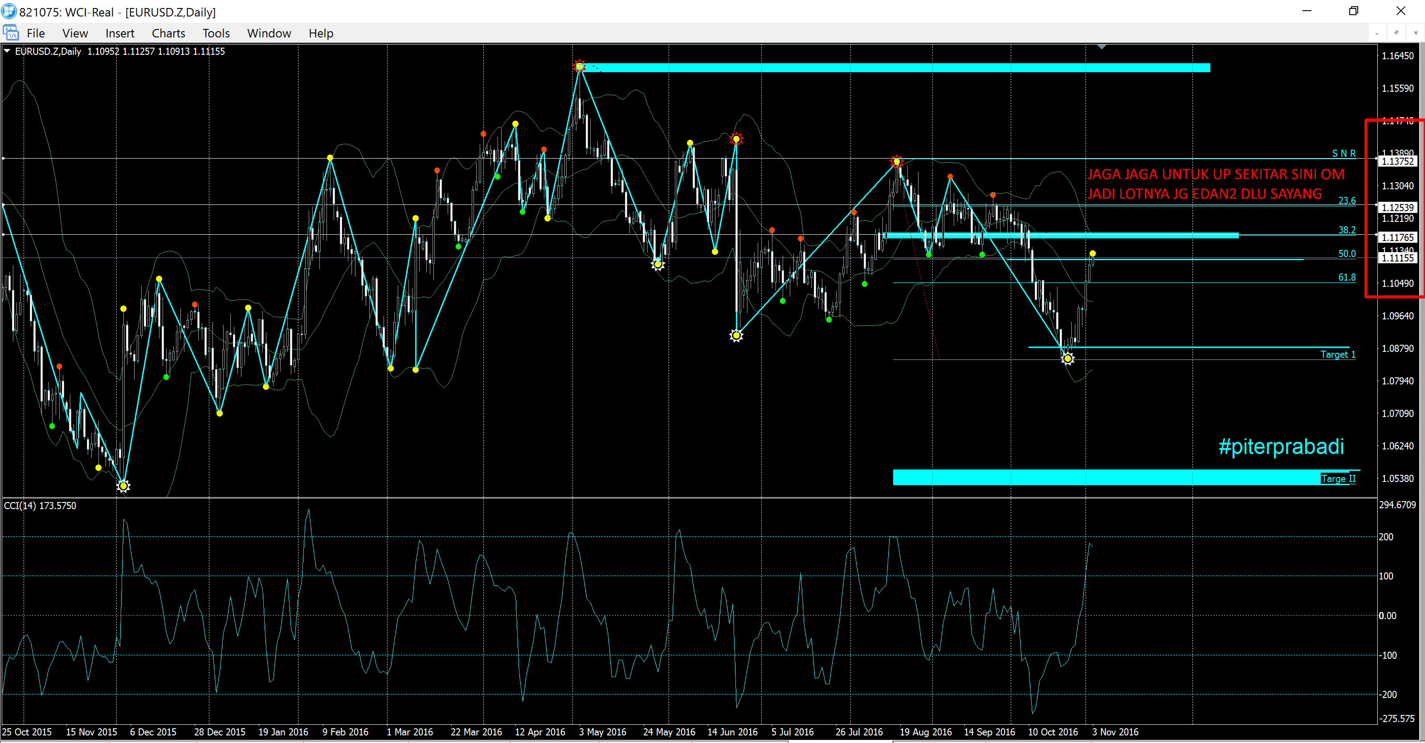The width and height of the screenshot is (1425, 743).
Task: Click the chart window icon beside File
Action: [x=11, y=33]
